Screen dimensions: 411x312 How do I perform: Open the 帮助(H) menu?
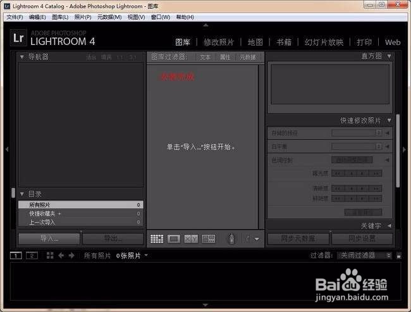point(185,17)
